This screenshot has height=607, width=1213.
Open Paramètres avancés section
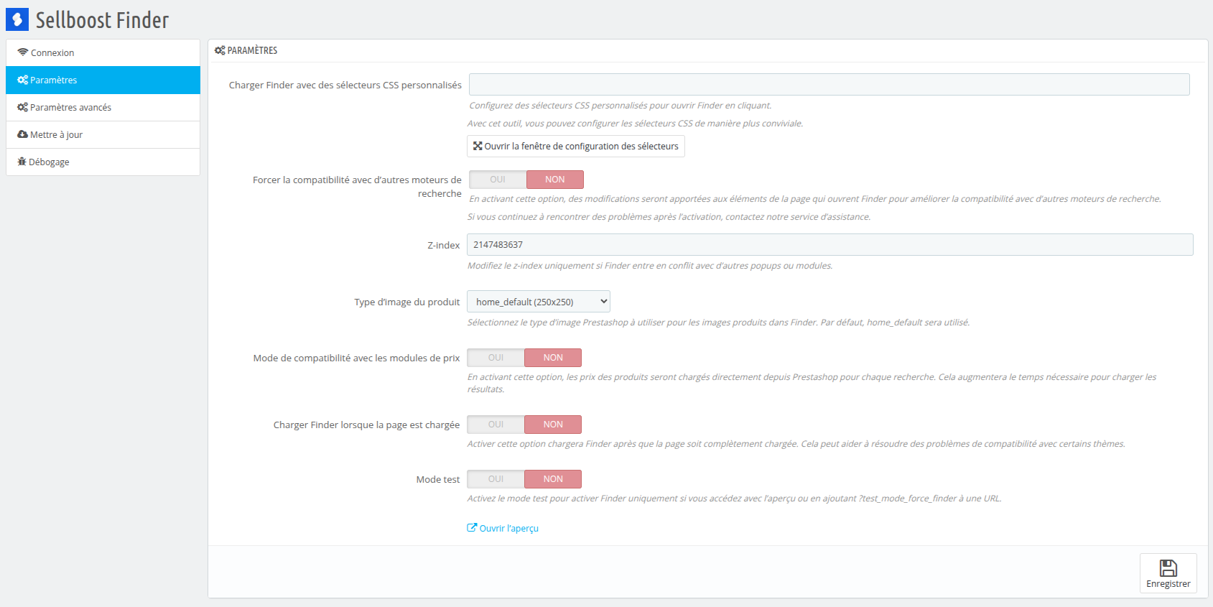click(x=103, y=107)
